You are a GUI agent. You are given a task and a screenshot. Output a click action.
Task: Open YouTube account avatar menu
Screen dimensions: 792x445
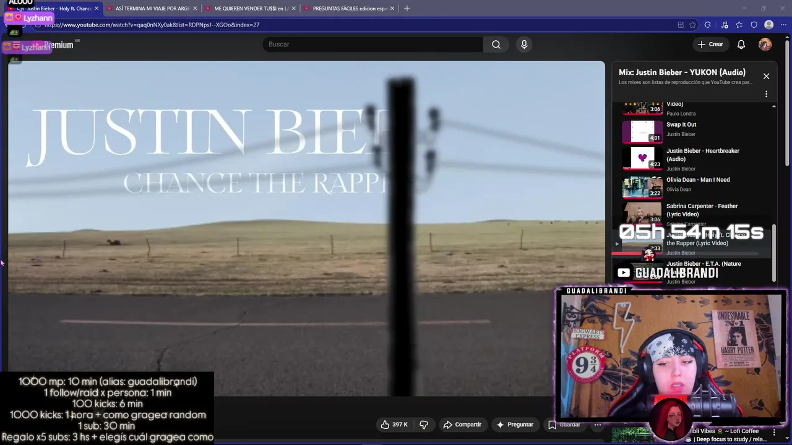coord(765,44)
